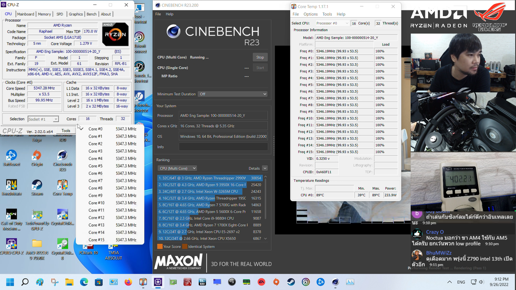This screenshot has width=516, height=290.
Task: Expand the CPU (Multi Core) ranking dropdown
Action: click(x=177, y=168)
